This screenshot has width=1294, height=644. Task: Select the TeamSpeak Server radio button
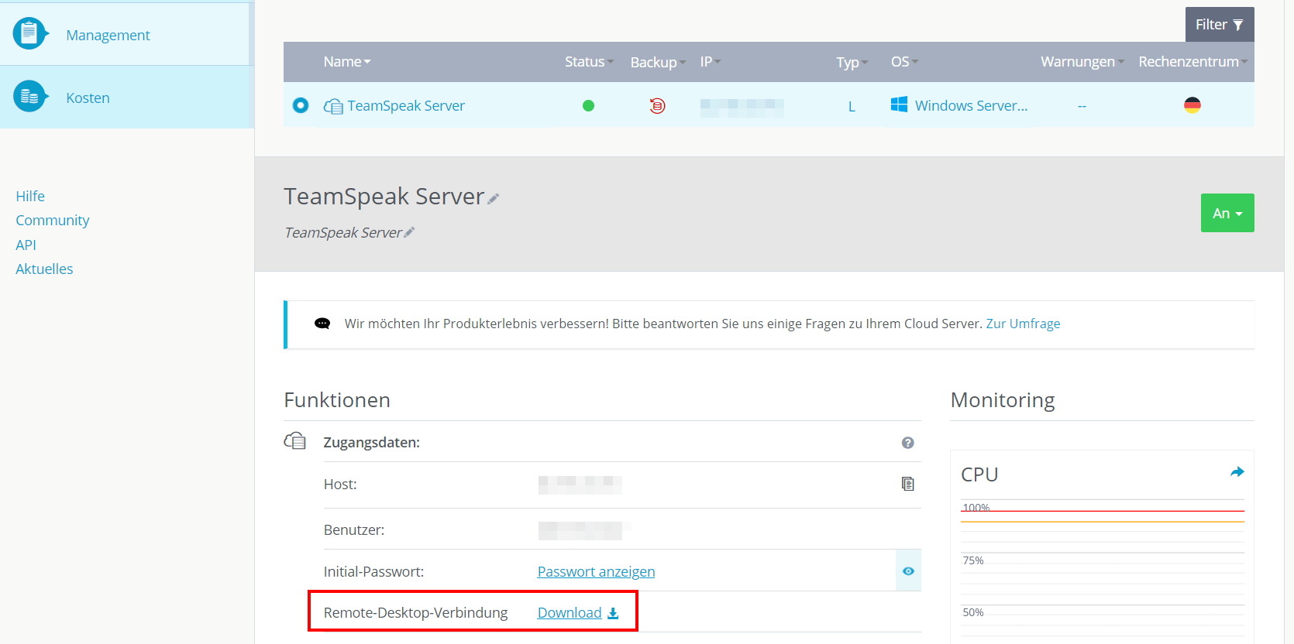301,105
